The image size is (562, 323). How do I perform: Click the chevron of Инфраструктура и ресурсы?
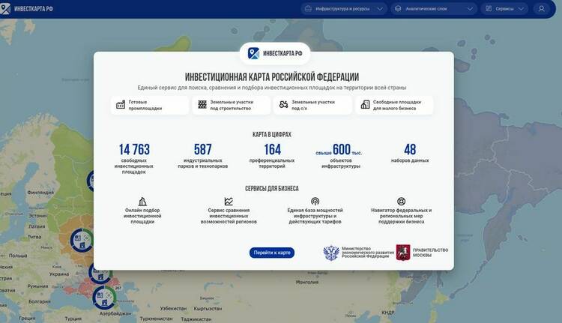point(380,9)
